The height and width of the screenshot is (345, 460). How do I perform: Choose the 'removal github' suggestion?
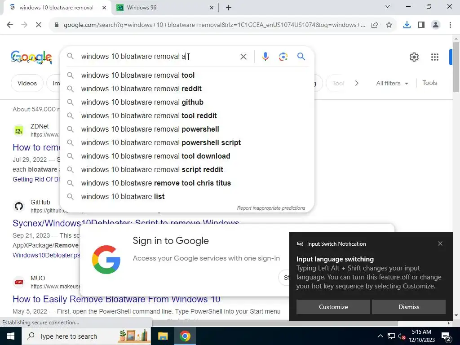[187, 102]
